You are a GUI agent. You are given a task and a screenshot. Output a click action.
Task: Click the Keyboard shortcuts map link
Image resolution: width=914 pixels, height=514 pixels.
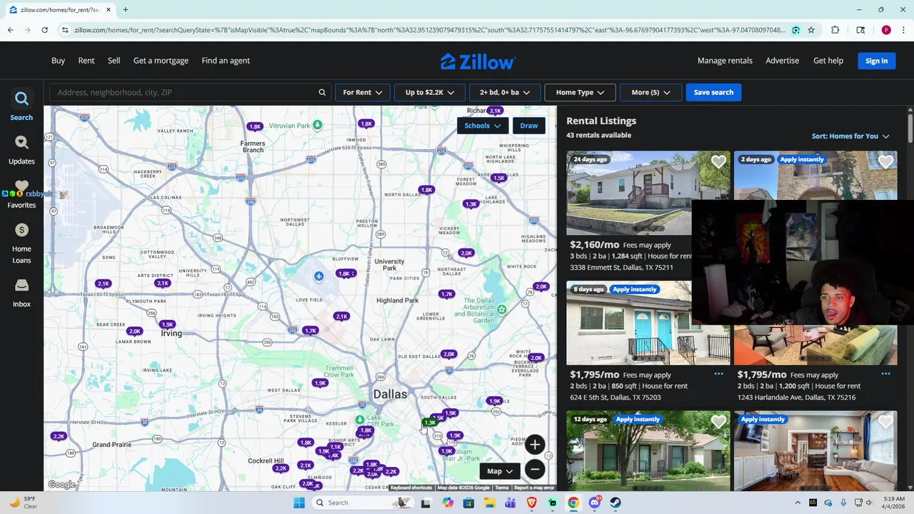point(411,488)
